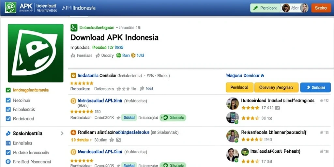Image resolution: width=334 pixels, height=167 pixels.
Task: Click the star icon right of Rerkanleoala
Action: (322, 132)
